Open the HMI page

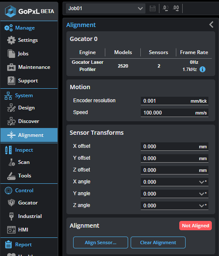coord(29,230)
